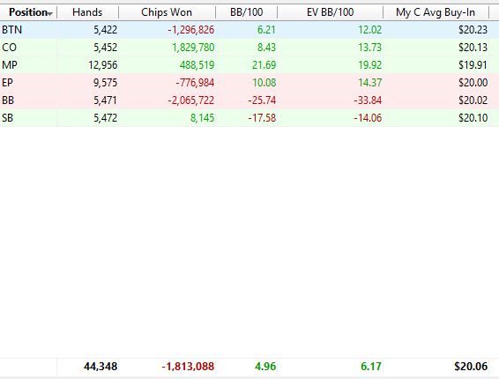Sort by My C Avg Buy-In header
Screen dimensions: 499x379
coord(436,12)
